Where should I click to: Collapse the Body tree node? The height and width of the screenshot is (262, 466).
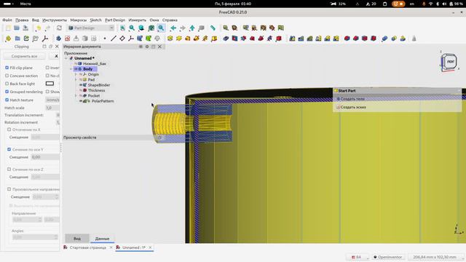tap(71, 69)
